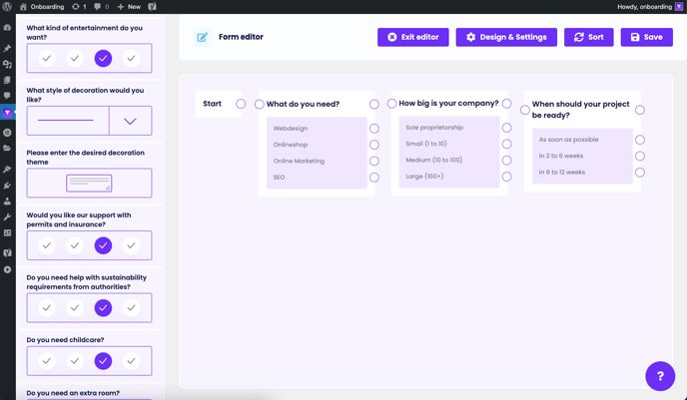The image size is (687, 400).
Task: Click the user avatar in admin bar
Action: click(x=679, y=7)
